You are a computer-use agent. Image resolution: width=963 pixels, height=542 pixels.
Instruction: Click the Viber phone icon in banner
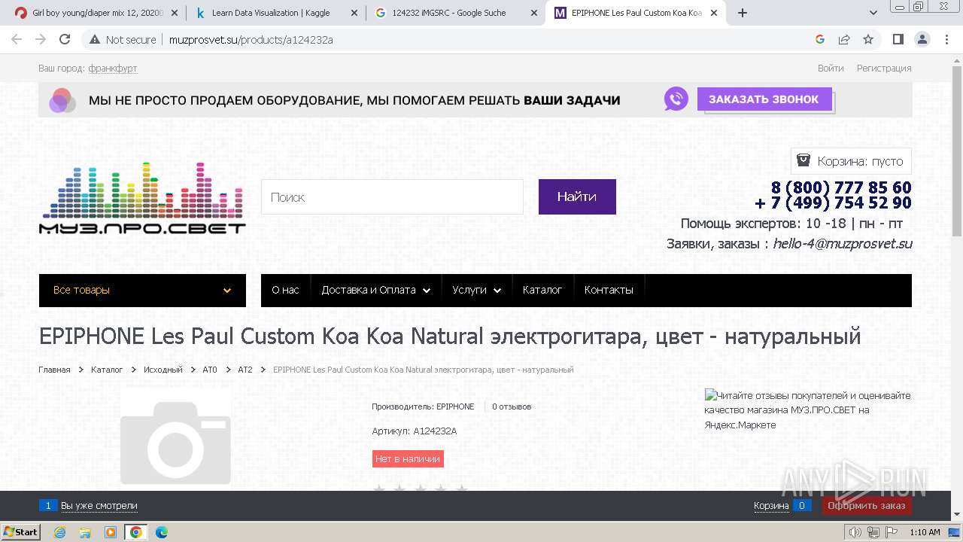pyautogui.click(x=676, y=99)
